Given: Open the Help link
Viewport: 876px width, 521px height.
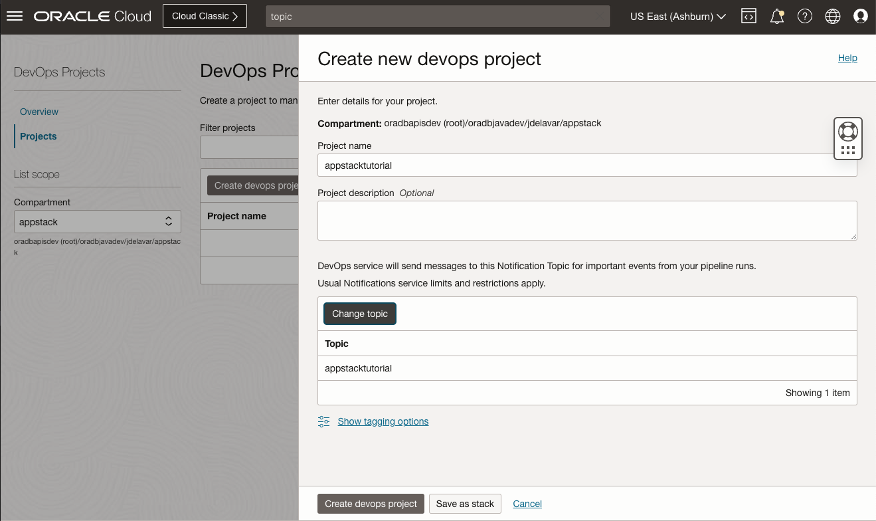Looking at the screenshot, I should pyautogui.click(x=847, y=58).
